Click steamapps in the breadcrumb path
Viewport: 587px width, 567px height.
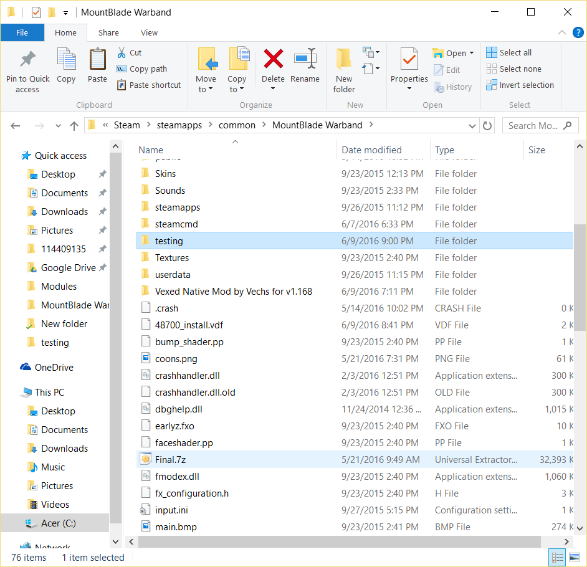point(179,125)
